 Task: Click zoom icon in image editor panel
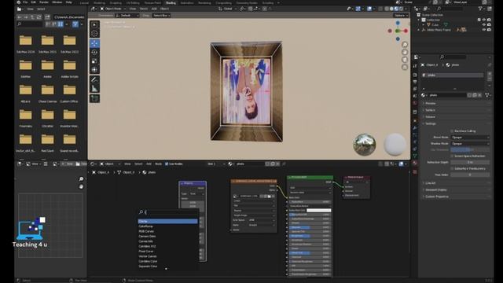click(81, 179)
